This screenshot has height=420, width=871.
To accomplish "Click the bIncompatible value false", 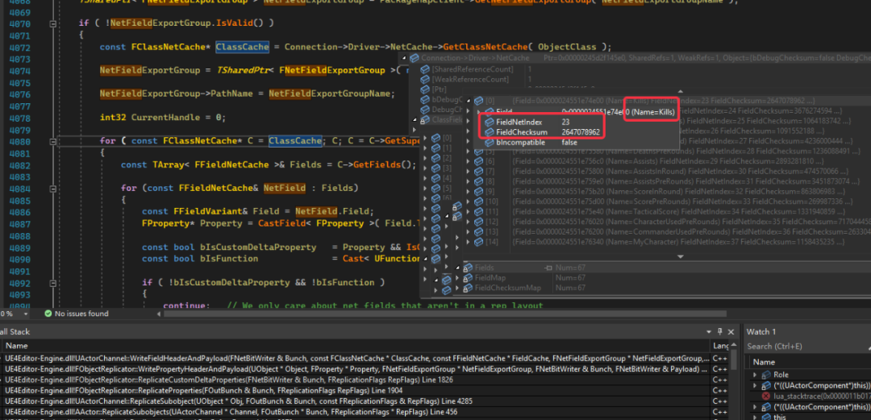I will (569, 143).
